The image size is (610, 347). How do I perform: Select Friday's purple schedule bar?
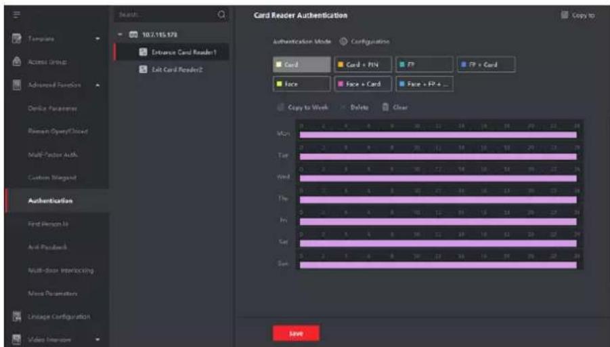click(x=438, y=222)
